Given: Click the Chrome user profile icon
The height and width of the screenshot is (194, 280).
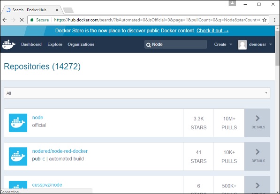Looking at the screenshot, I should (x=232, y=3).
